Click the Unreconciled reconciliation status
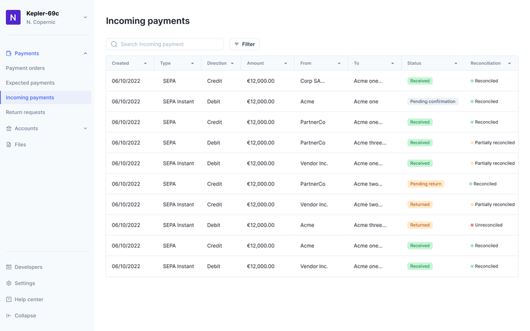The image size is (530, 331). [x=486, y=225]
